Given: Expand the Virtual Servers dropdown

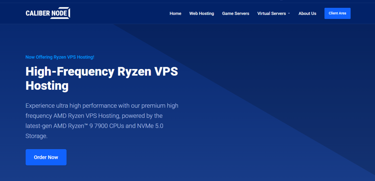Looking at the screenshot, I should coord(274,14).
